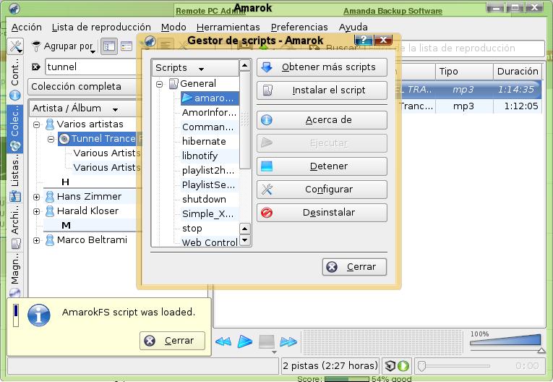This screenshot has height=382, width=553.
Task: Select the Web Control script
Action: (210, 242)
